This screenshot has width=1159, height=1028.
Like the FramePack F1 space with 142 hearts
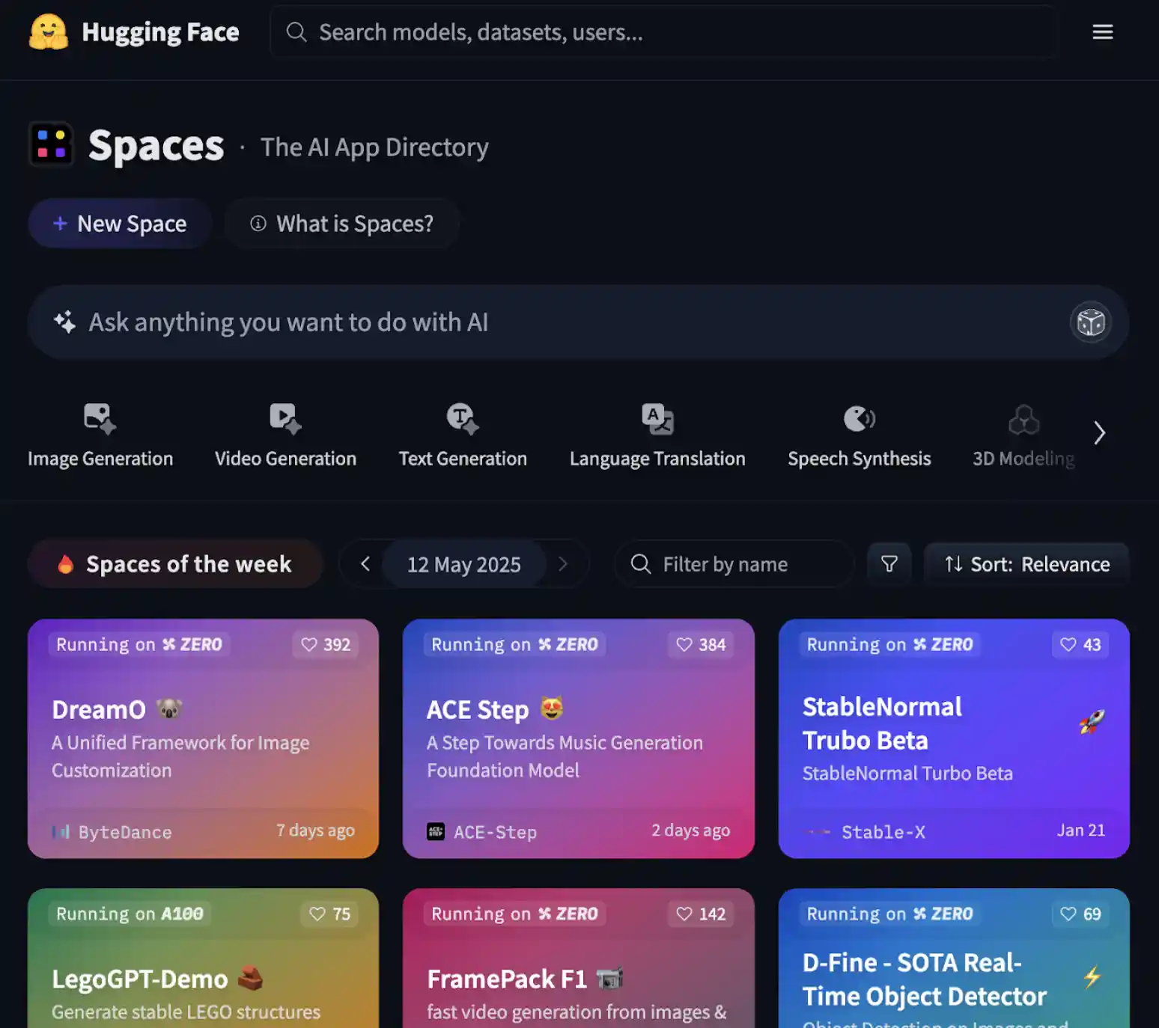701,914
